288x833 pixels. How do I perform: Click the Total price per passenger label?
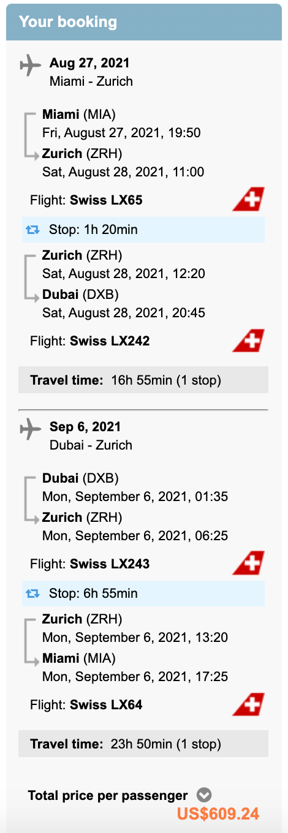pos(108,796)
